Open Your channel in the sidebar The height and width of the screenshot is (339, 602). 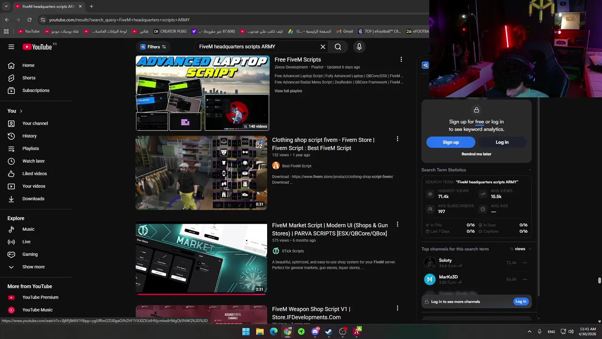click(36, 123)
